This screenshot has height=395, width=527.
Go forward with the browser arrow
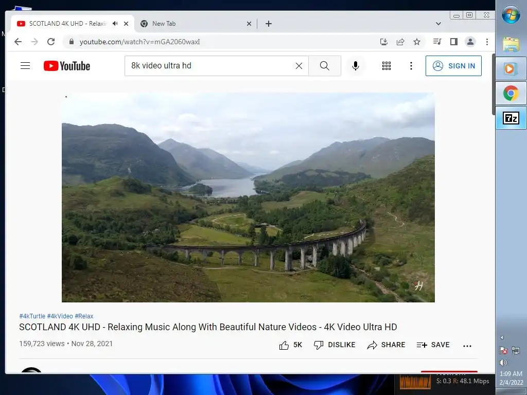34,42
